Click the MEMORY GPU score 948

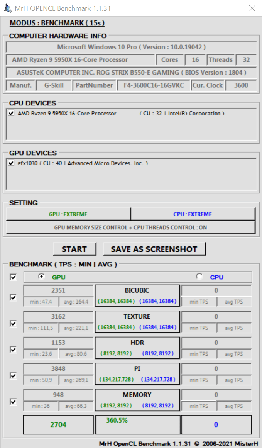pyautogui.click(x=58, y=395)
